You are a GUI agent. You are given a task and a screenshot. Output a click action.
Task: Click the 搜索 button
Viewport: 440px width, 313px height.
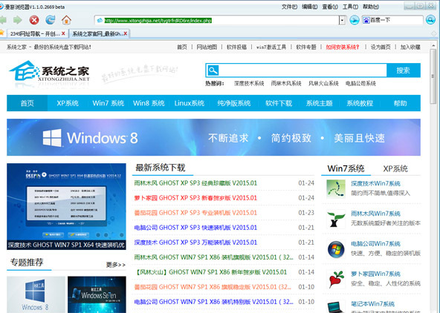point(404,70)
